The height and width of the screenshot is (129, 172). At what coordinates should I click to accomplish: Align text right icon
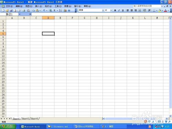click(x=136, y=10)
